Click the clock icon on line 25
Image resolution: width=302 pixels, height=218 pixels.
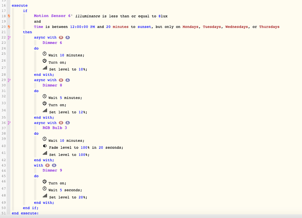pos(45,53)
